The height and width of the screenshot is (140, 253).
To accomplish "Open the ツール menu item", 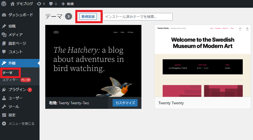I will coord(14,107).
